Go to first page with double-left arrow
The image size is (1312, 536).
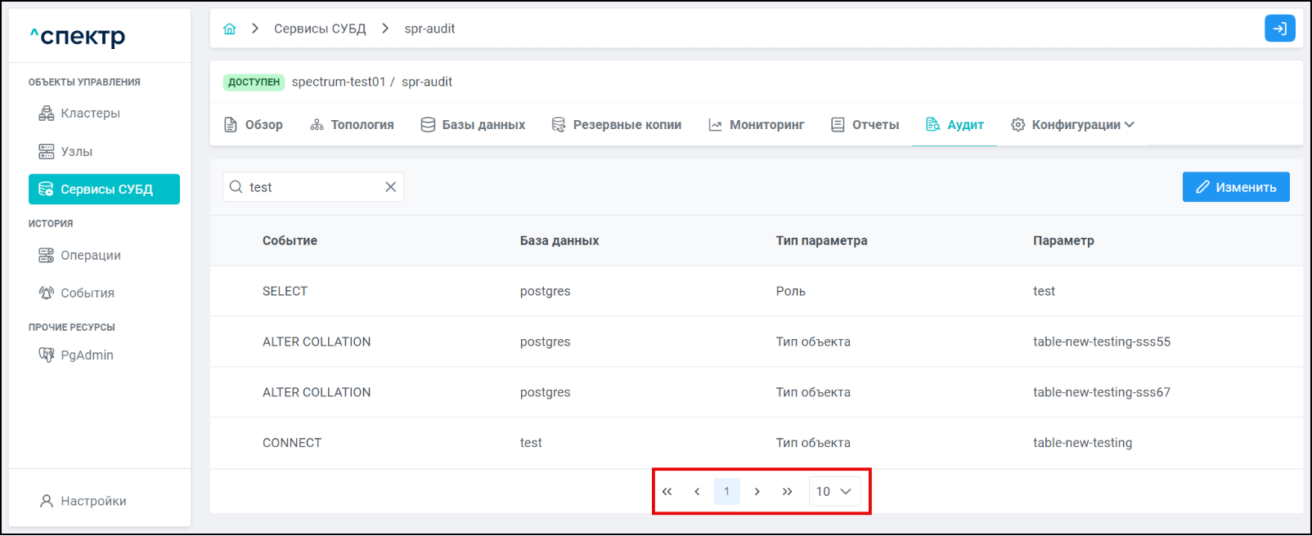click(x=667, y=491)
